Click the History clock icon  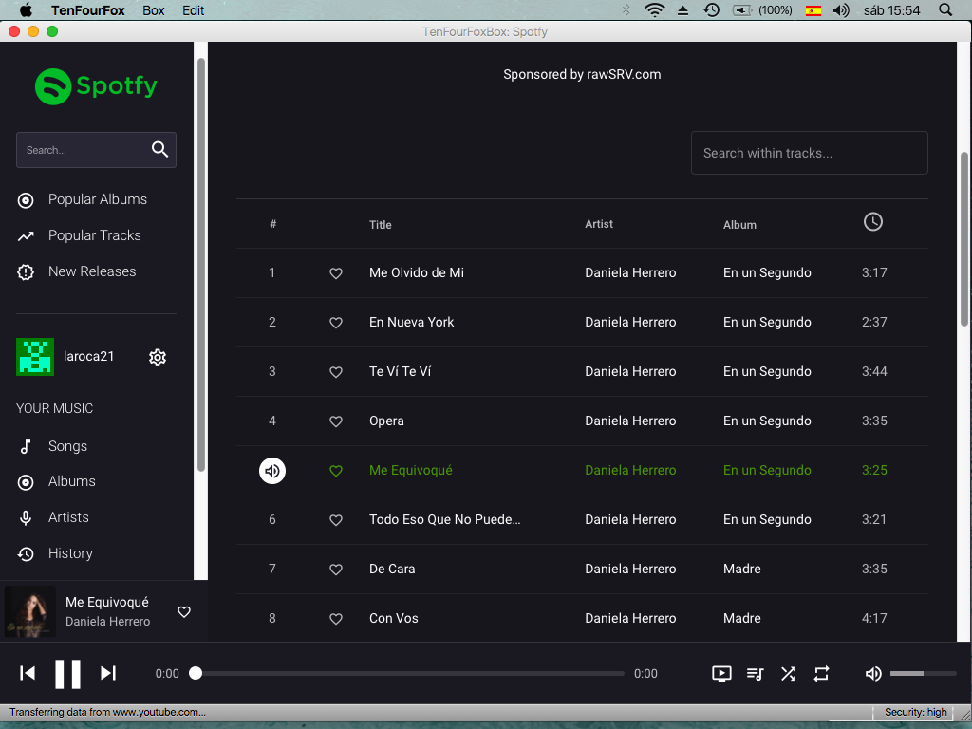tap(26, 554)
